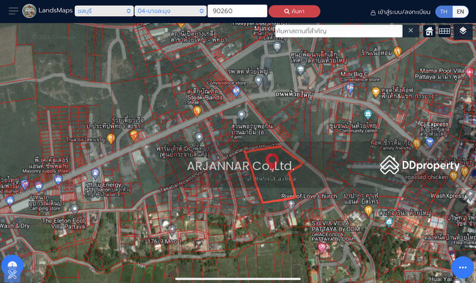Screen dimensions: 476x283
Task: Expand the province dropdown showing ชลบุรี
Action: [104, 11]
